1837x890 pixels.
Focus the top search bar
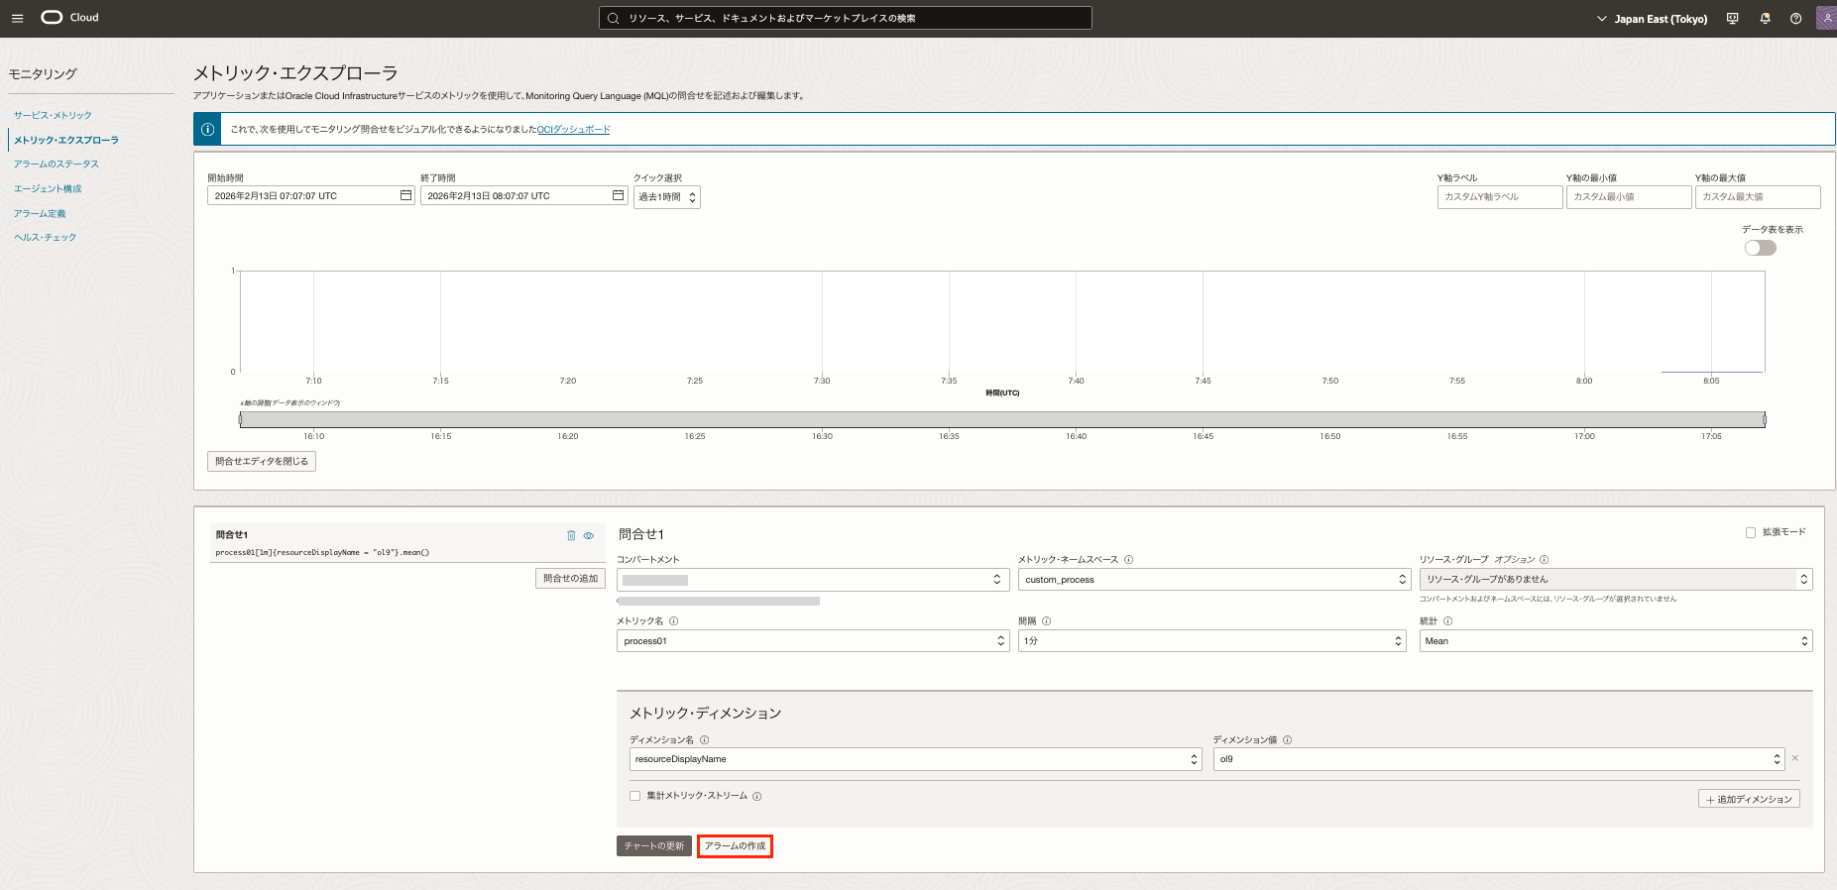click(x=846, y=18)
